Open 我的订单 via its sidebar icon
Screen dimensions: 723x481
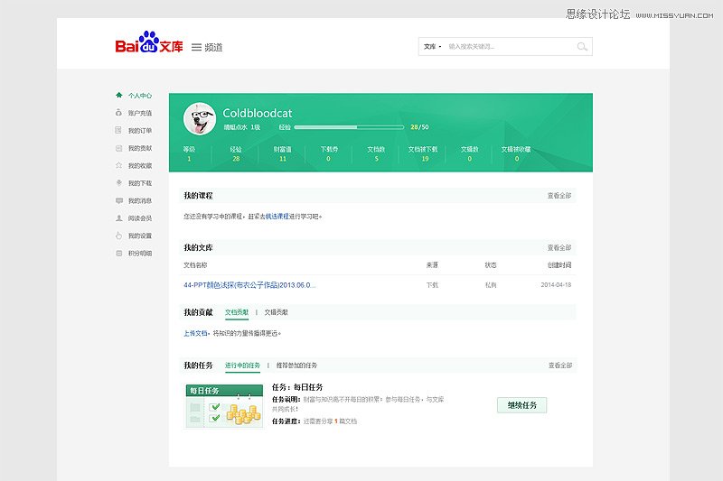click(x=119, y=130)
